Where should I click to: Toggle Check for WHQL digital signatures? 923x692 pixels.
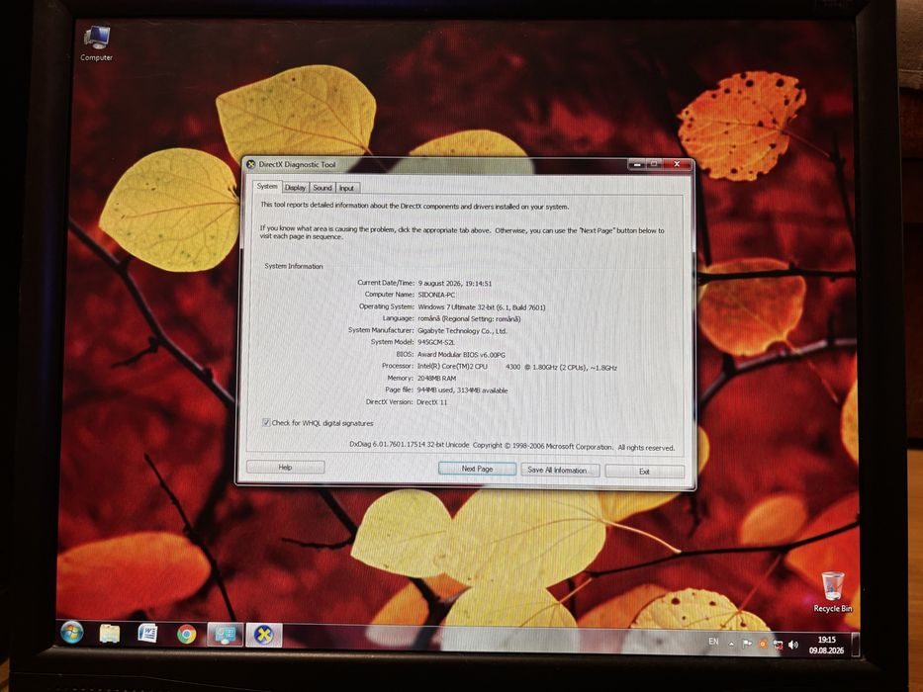tap(266, 422)
